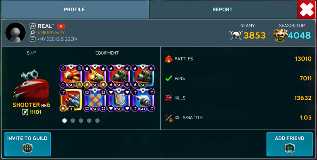Select the third equipment page dot
Image resolution: width=317 pixels, height=160 pixels.
(x=81, y=121)
